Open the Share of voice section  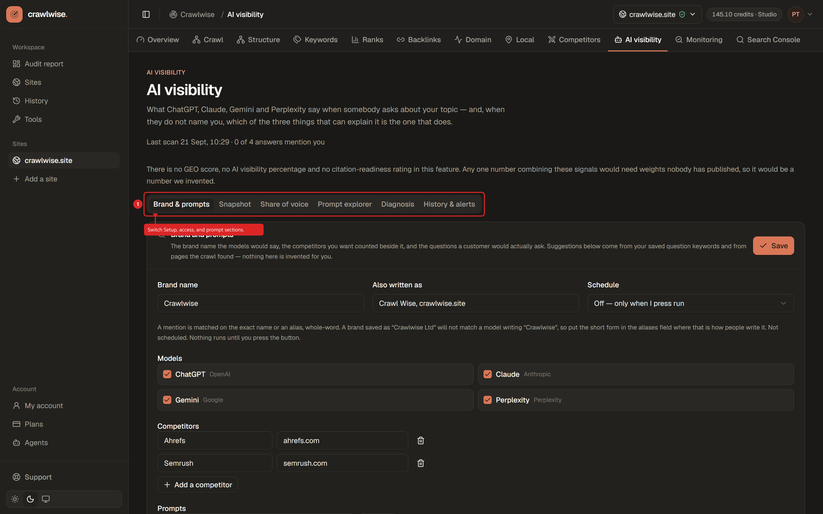coord(284,204)
